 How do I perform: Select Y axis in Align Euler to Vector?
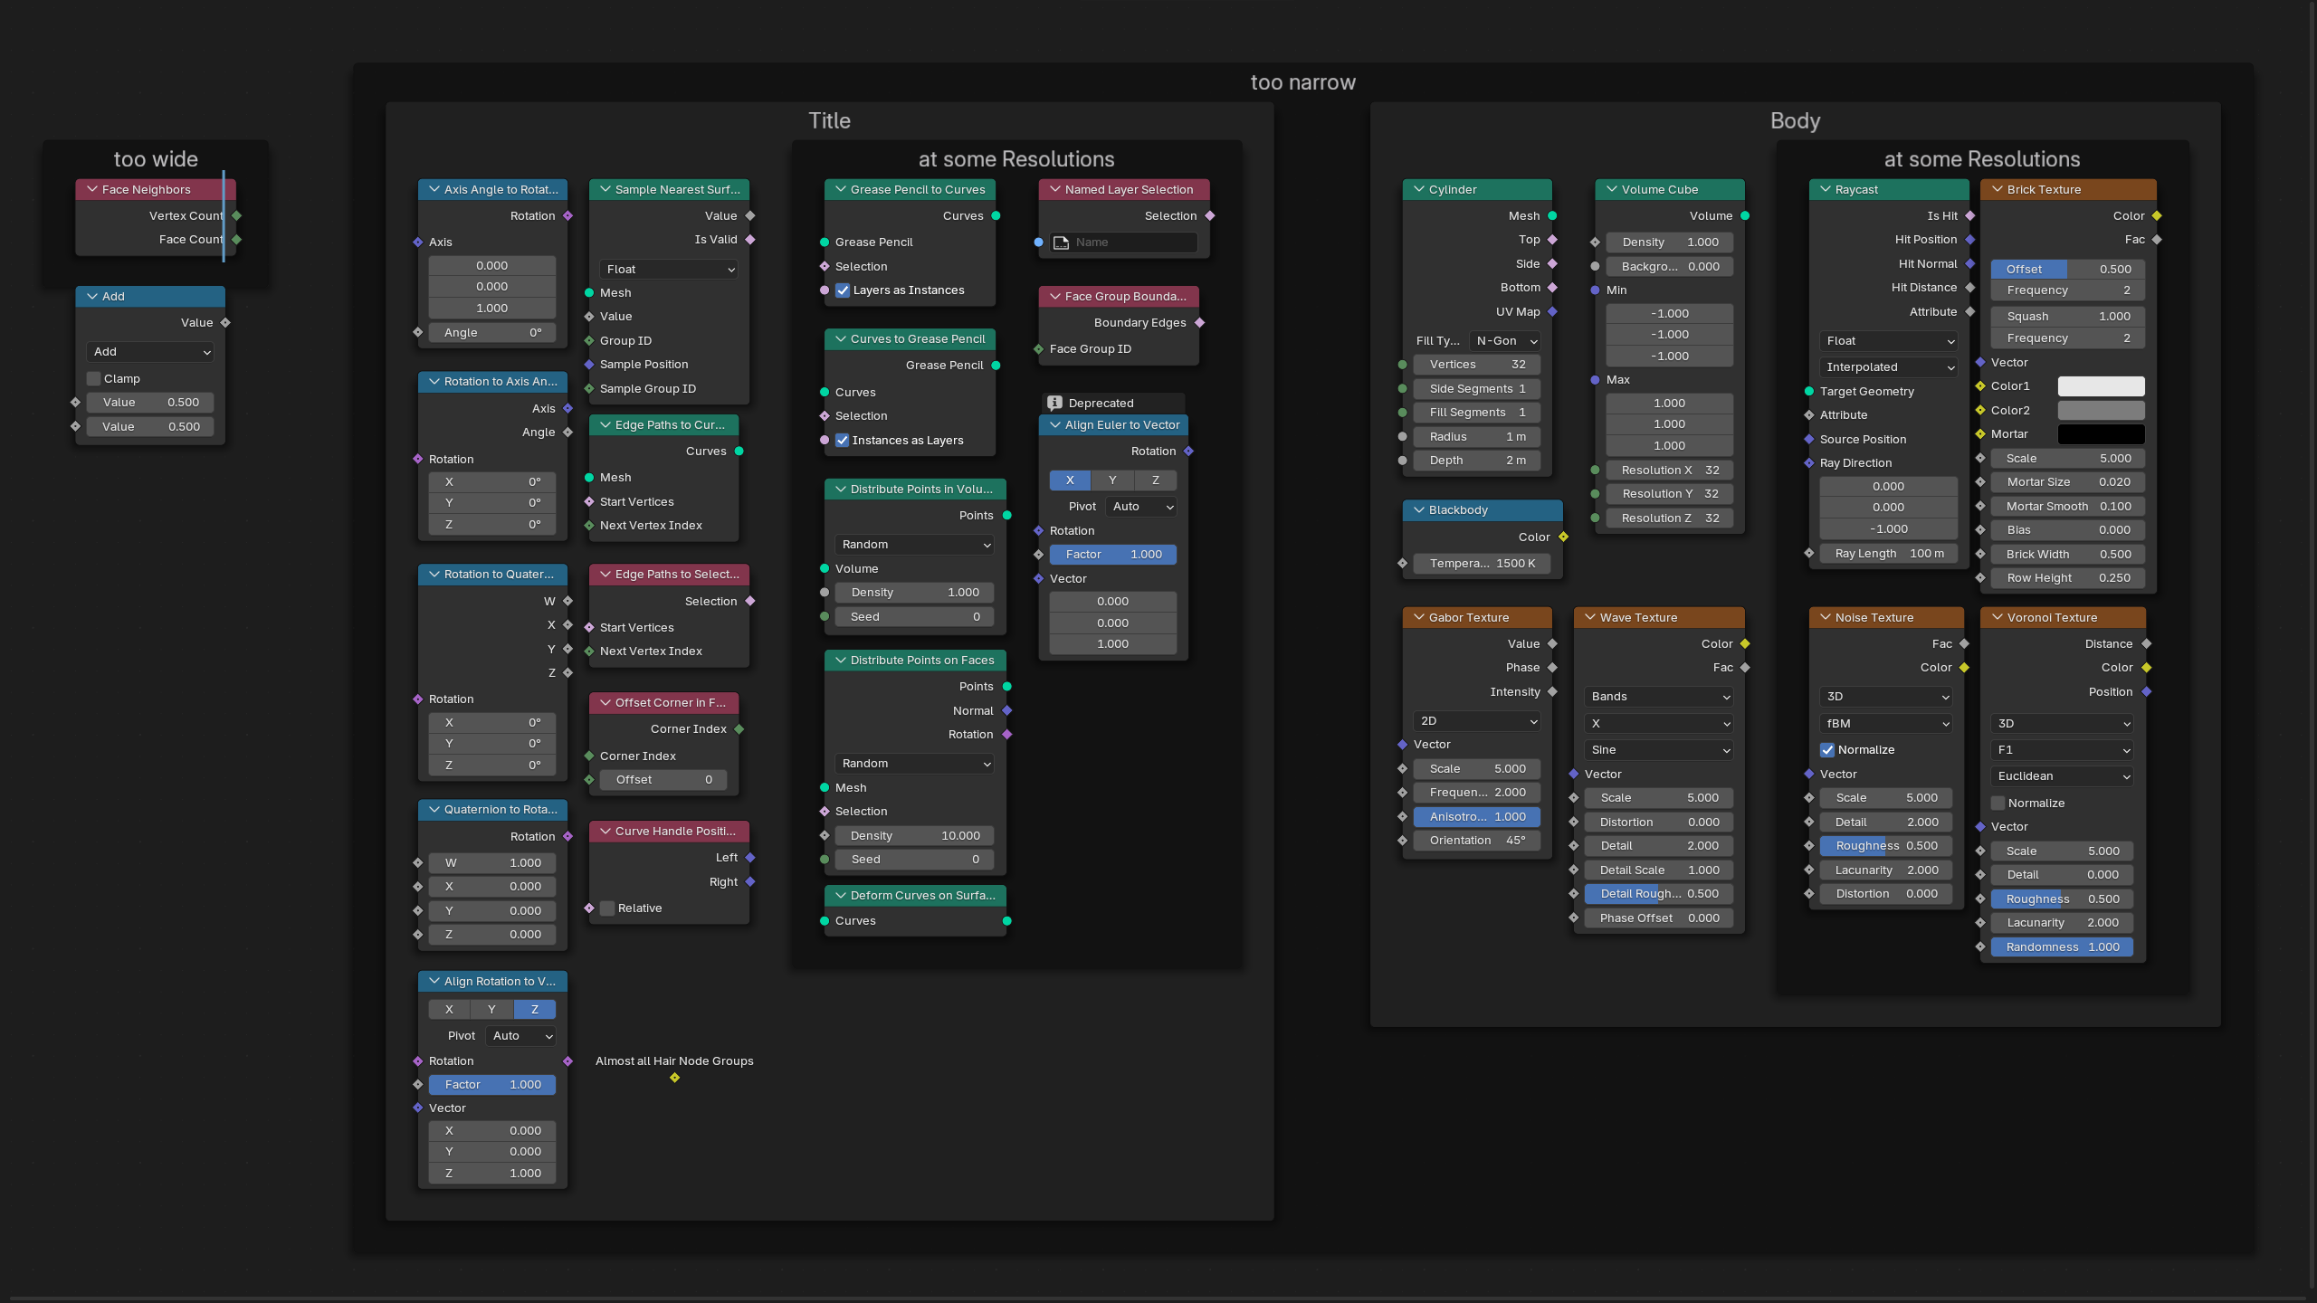pos(1112,480)
